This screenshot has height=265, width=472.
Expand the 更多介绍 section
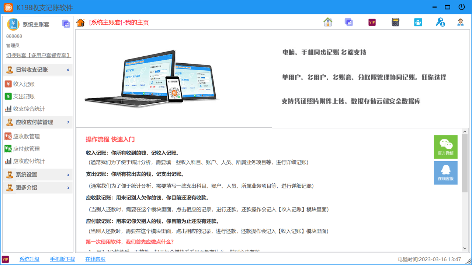[68, 188]
